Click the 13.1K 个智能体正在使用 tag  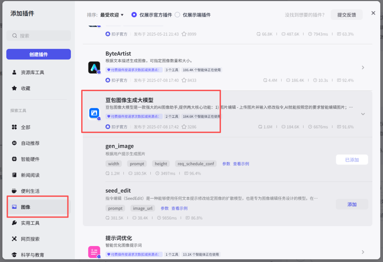(x=201, y=255)
